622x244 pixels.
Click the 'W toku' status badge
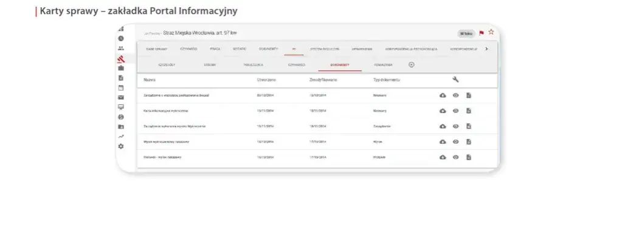[x=466, y=33]
